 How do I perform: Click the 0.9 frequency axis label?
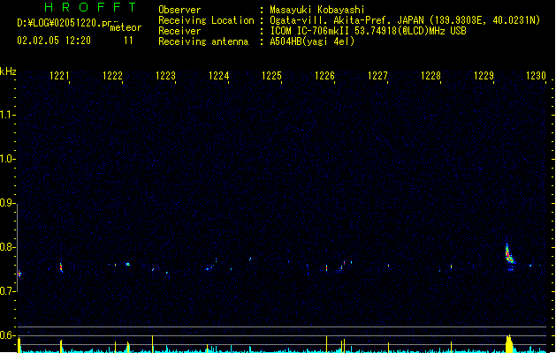click(x=6, y=203)
